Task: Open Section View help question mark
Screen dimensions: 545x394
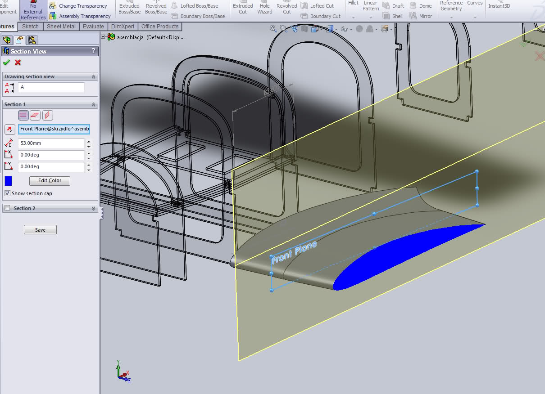Action: (x=93, y=51)
